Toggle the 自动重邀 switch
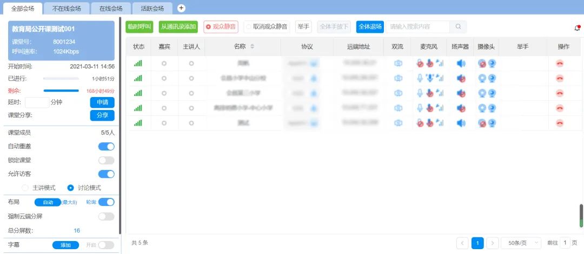The height and width of the screenshot is (254, 584). pos(106,146)
